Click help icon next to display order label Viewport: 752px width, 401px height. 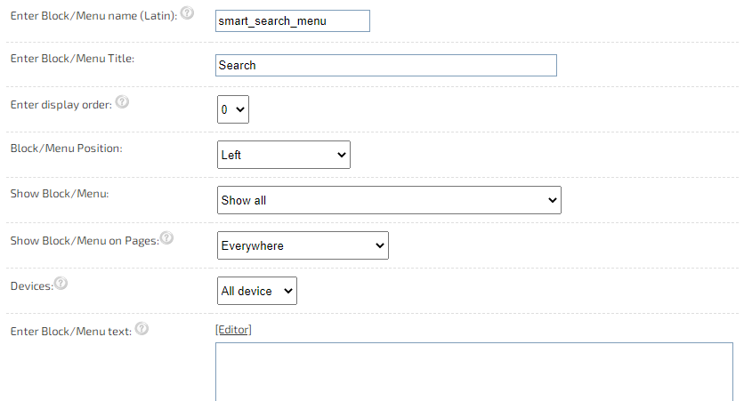(x=122, y=101)
